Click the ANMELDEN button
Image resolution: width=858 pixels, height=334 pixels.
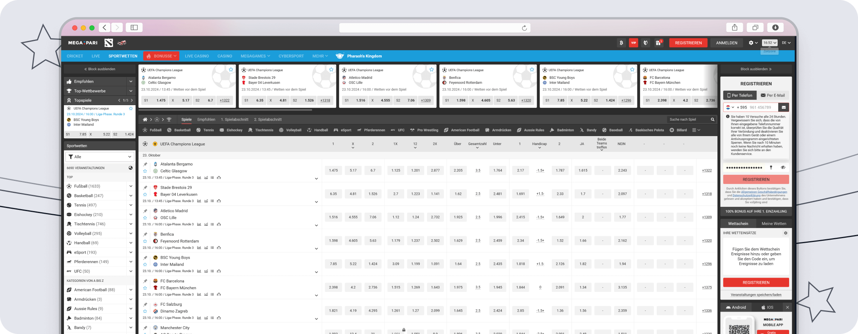(727, 43)
